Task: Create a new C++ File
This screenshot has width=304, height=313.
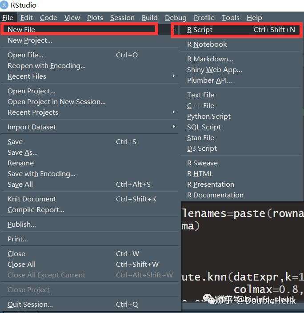Action: coord(241,106)
